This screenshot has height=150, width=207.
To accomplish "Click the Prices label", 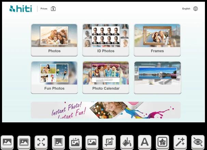I will (44, 9).
